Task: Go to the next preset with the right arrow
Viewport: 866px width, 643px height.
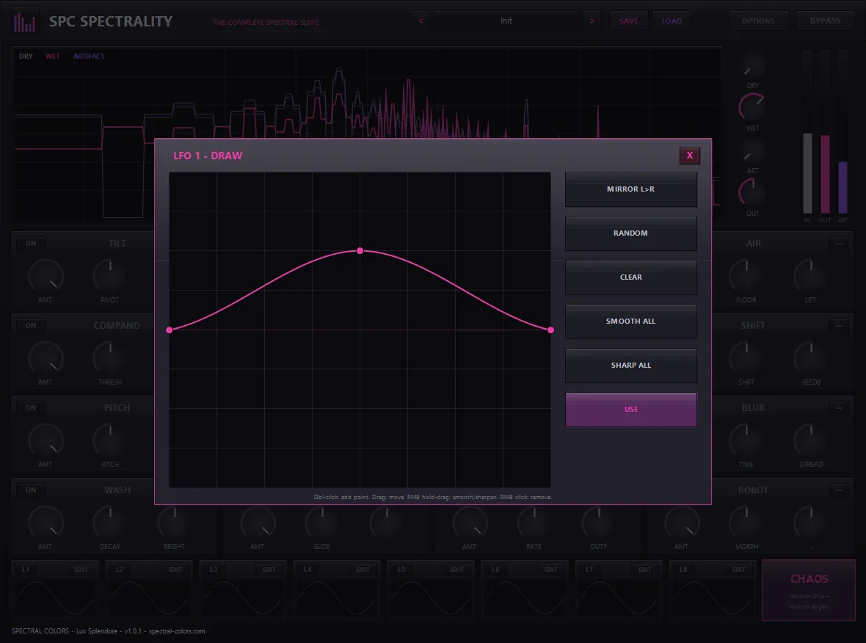Action: click(592, 21)
